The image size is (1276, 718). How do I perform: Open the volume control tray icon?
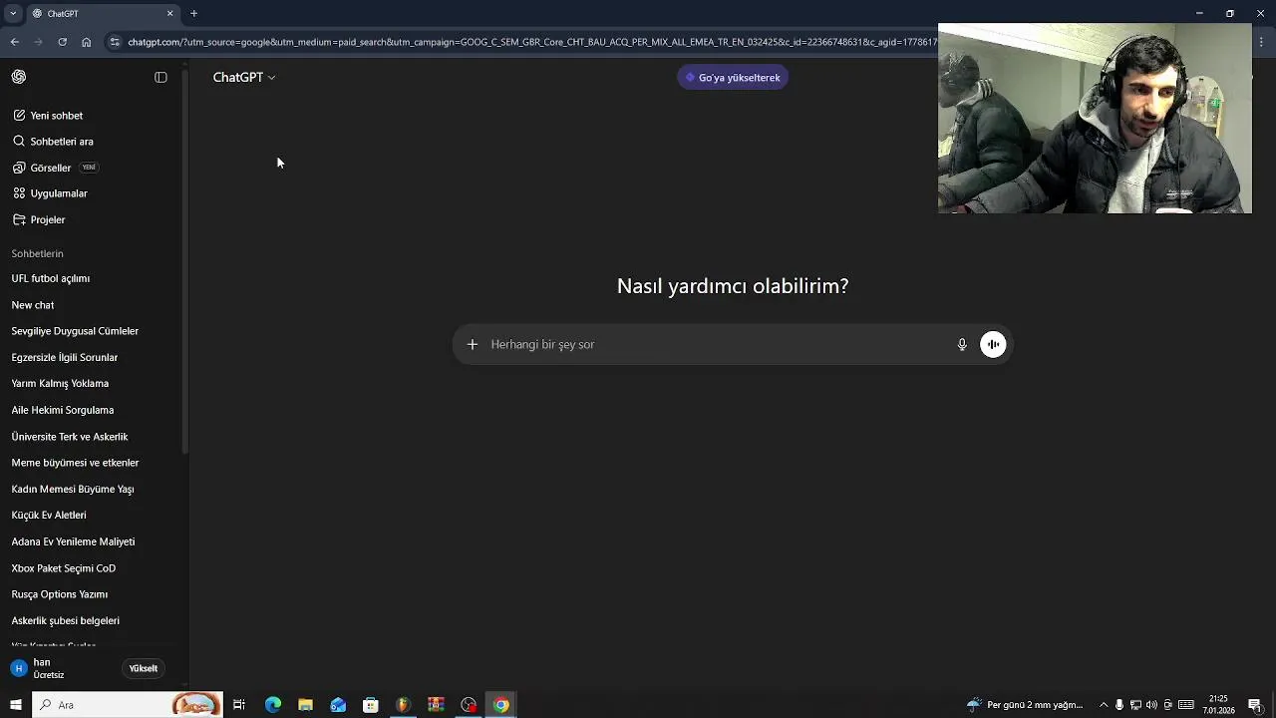(x=1151, y=705)
